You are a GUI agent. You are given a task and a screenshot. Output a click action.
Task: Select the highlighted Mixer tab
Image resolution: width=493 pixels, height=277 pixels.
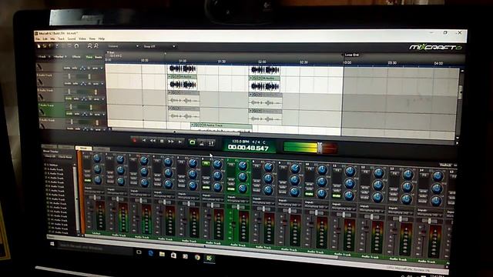coord(84,148)
